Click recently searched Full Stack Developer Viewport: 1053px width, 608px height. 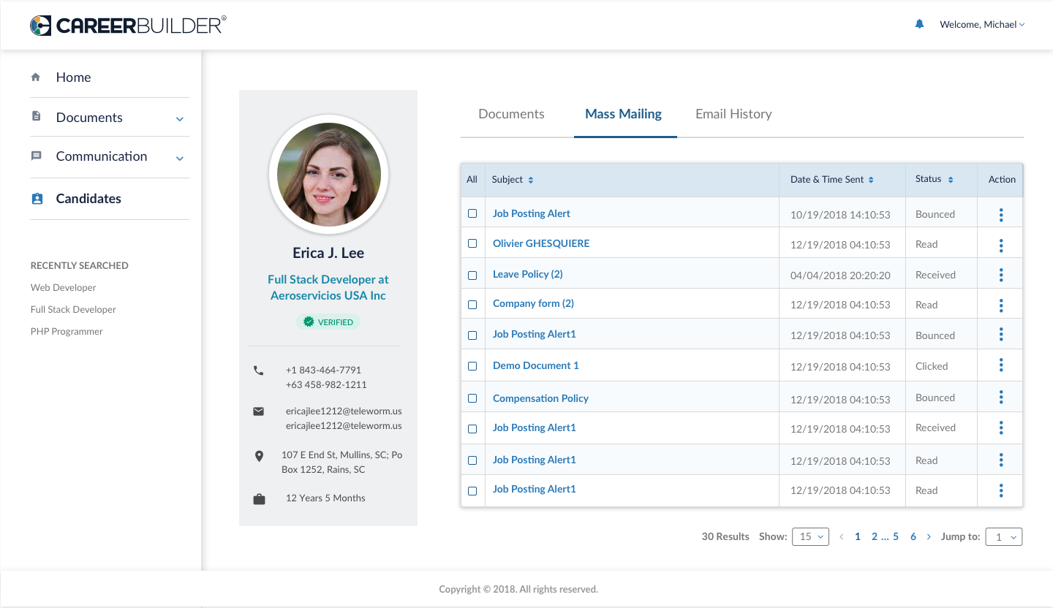[x=73, y=310]
